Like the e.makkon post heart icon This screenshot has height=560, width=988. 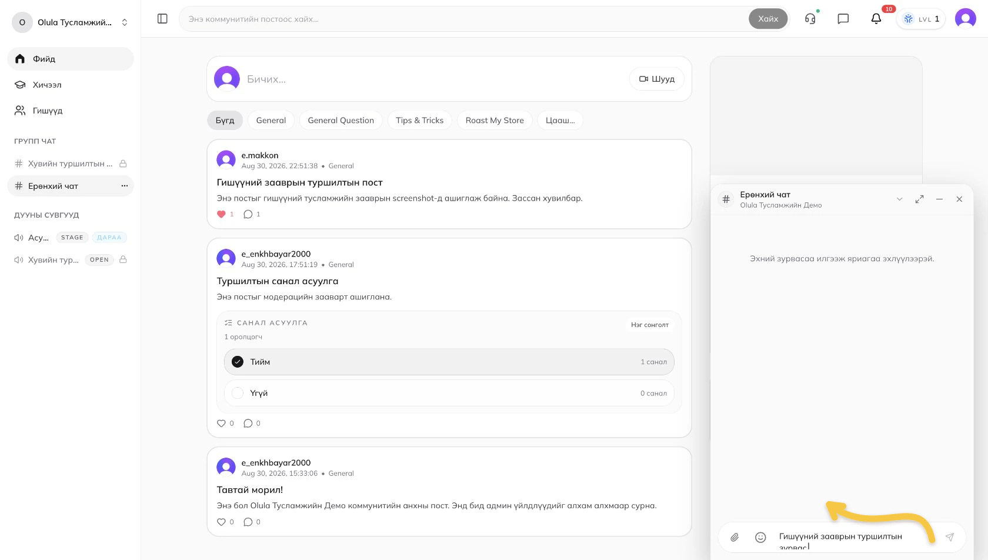click(222, 214)
